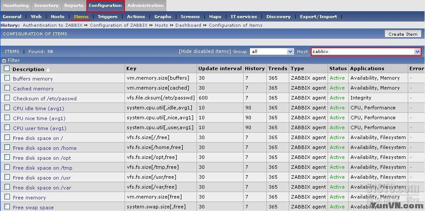The height and width of the screenshot is (211, 425).
Task: Open the CPU idle time (avg1) item
Action: click(x=38, y=109)
